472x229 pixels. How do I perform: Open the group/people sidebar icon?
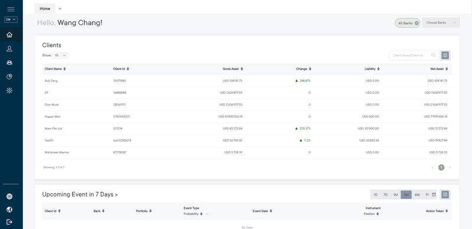(x=9, y=63)
